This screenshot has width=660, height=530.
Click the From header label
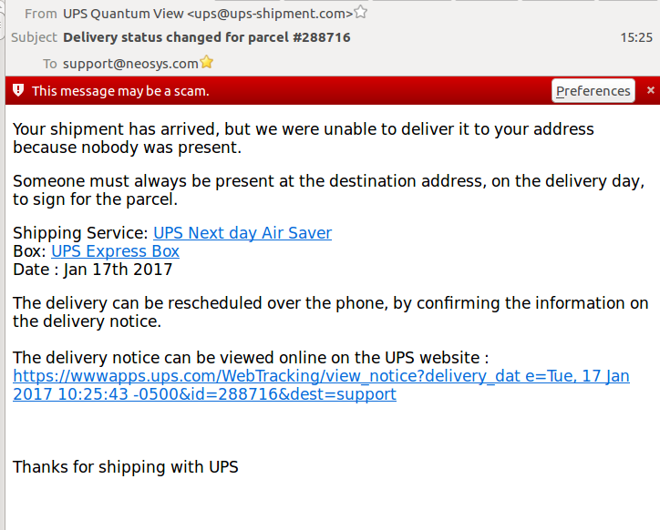(x=40, y=13)
